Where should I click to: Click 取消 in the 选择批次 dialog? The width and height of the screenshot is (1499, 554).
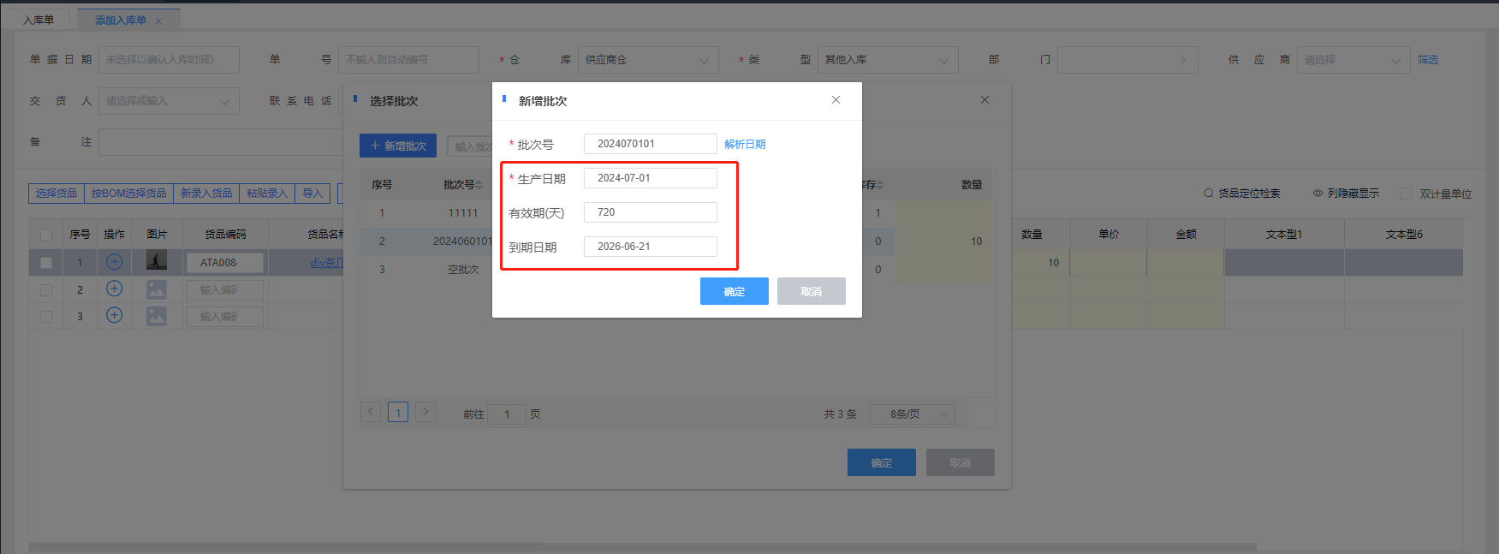(x=961, y=462)
